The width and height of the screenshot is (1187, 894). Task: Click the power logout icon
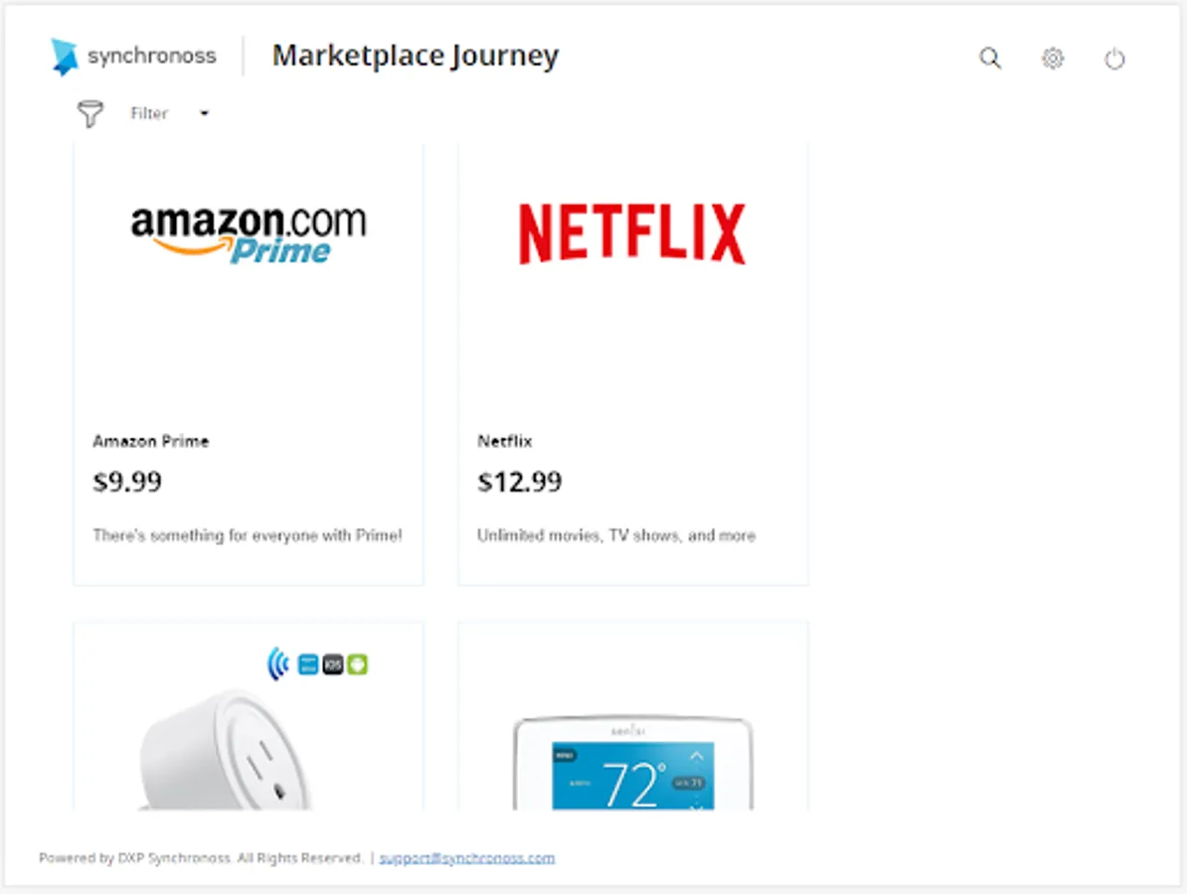click(1114, 60)
